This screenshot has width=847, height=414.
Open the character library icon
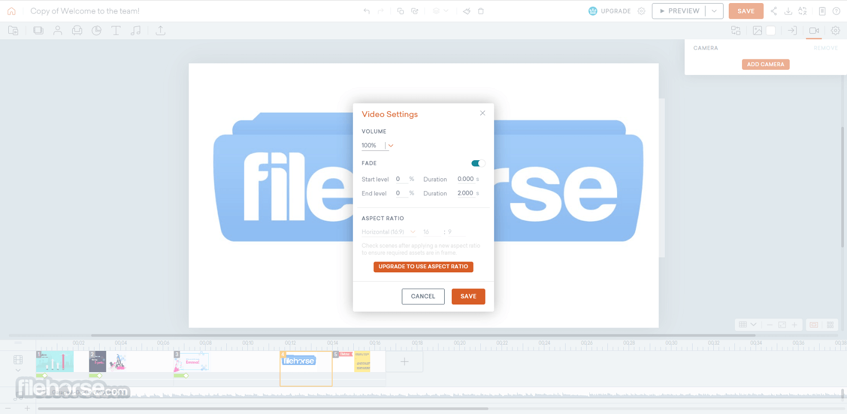pyautogui.click(x=58, y=30)
